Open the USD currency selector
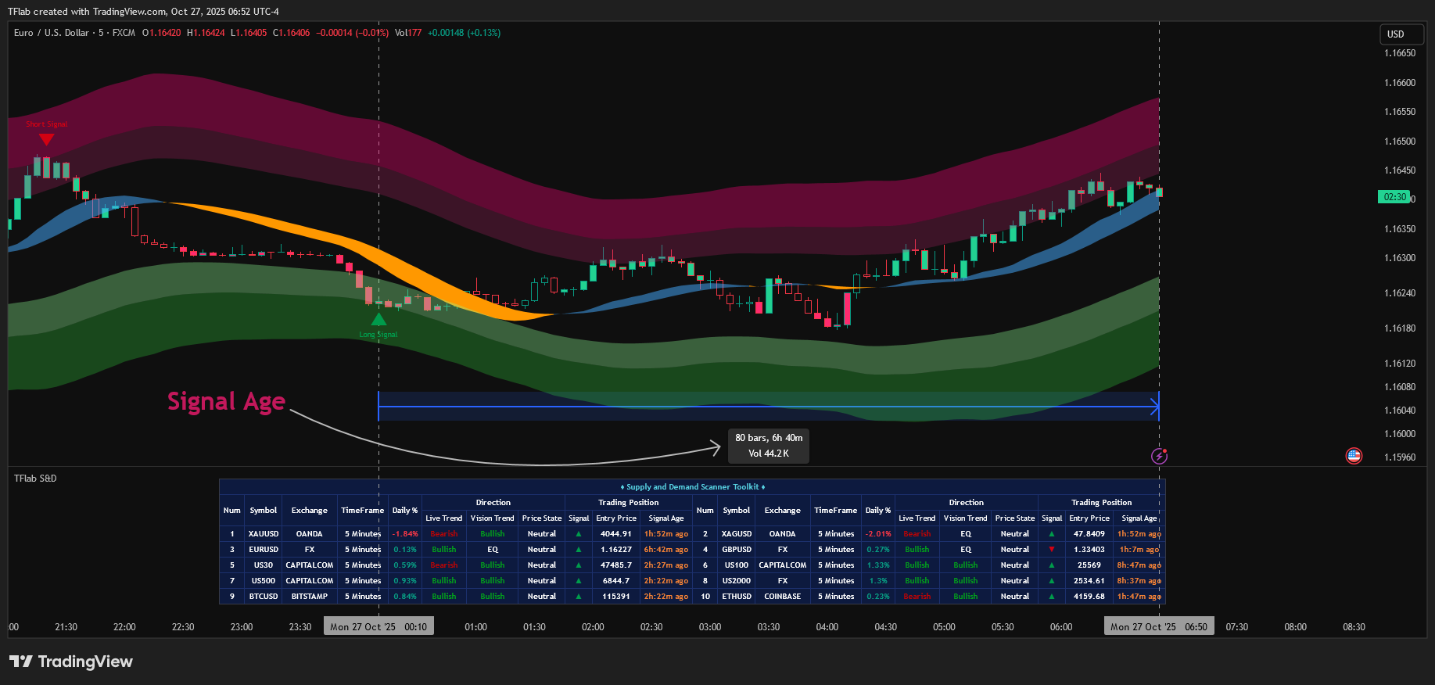Screen dimensions: 1435x685 (1401, 34)
